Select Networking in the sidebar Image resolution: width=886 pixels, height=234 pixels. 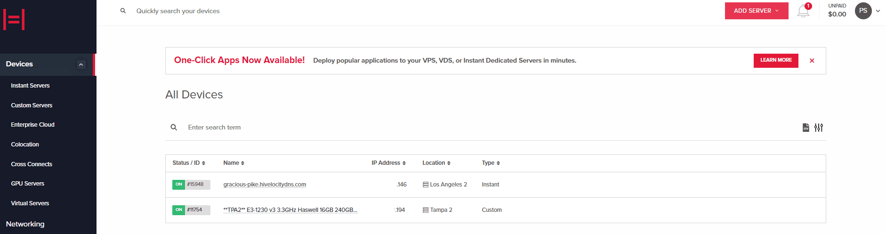(25, 224)
